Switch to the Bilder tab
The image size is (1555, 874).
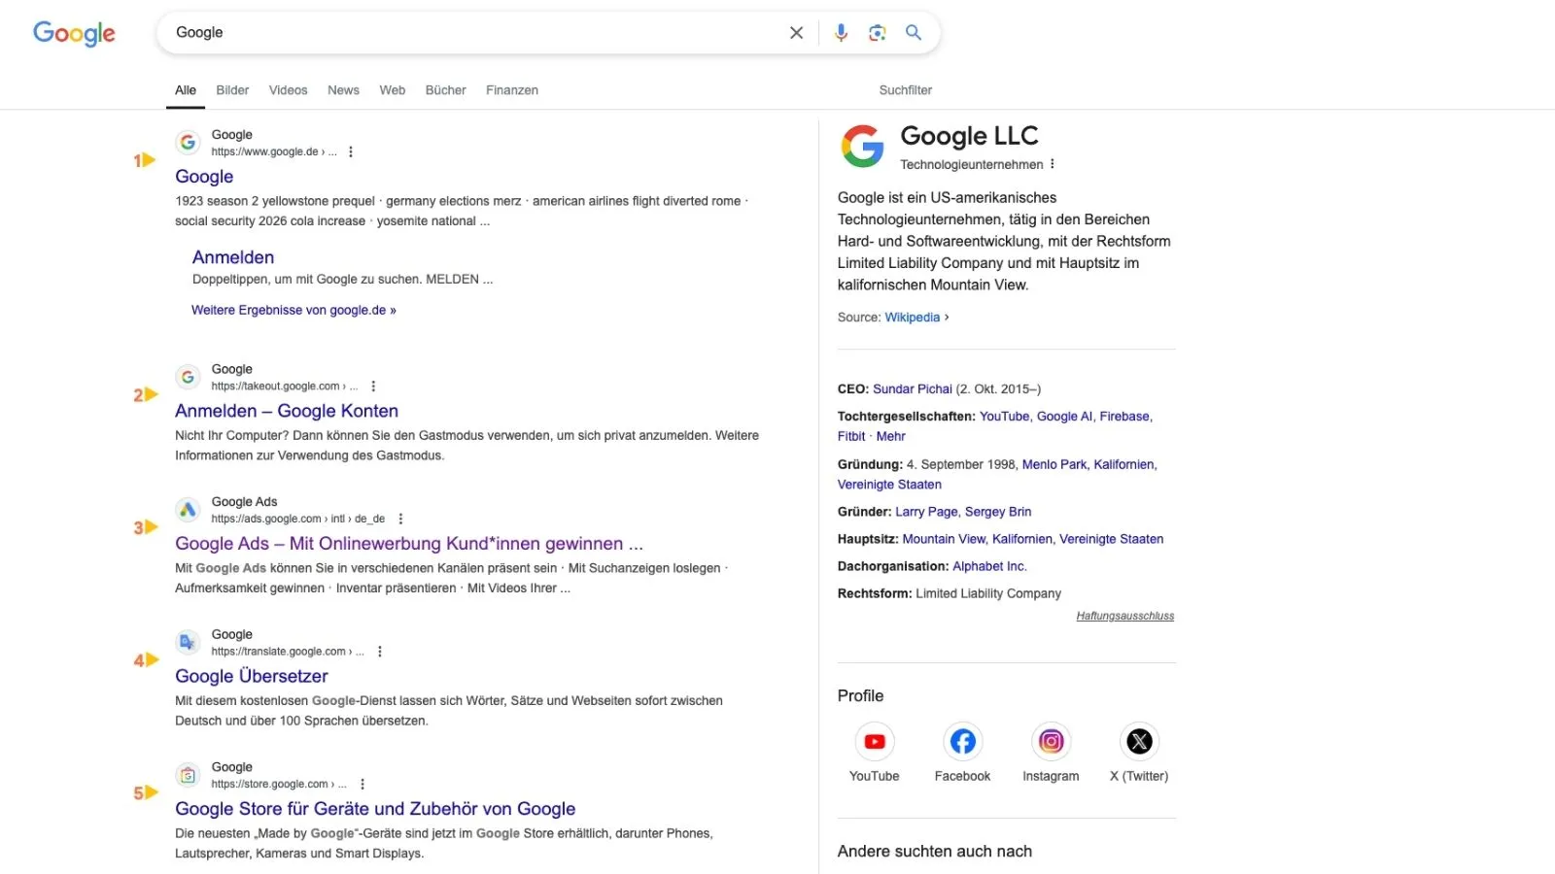tap(232, 89)
